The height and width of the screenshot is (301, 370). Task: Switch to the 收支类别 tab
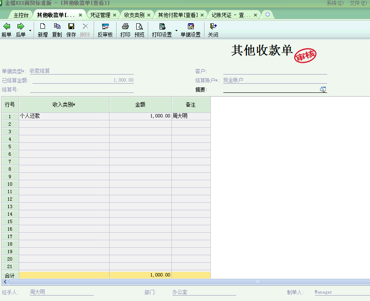coord(134,15)
